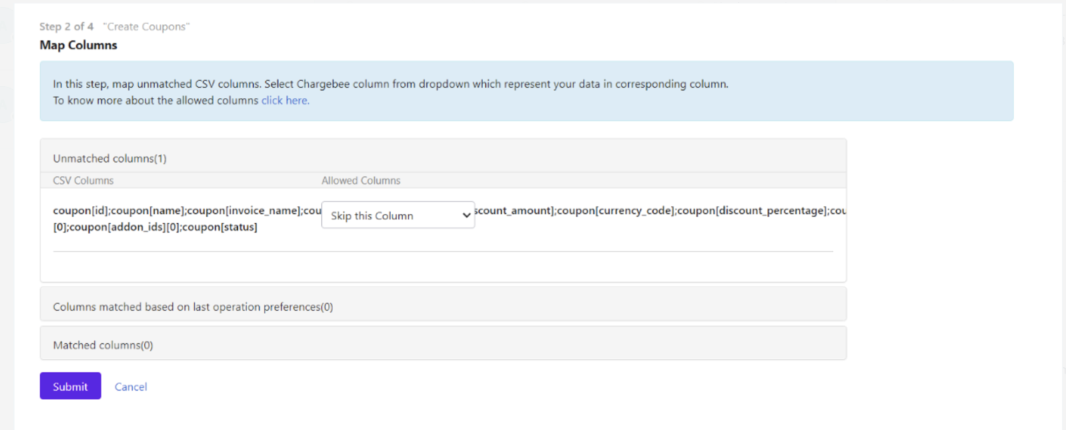Viewport: 1066px width, 430px height.
Task: Expand Columns matched on last operation preferences
Action: (x=193, y=307)
